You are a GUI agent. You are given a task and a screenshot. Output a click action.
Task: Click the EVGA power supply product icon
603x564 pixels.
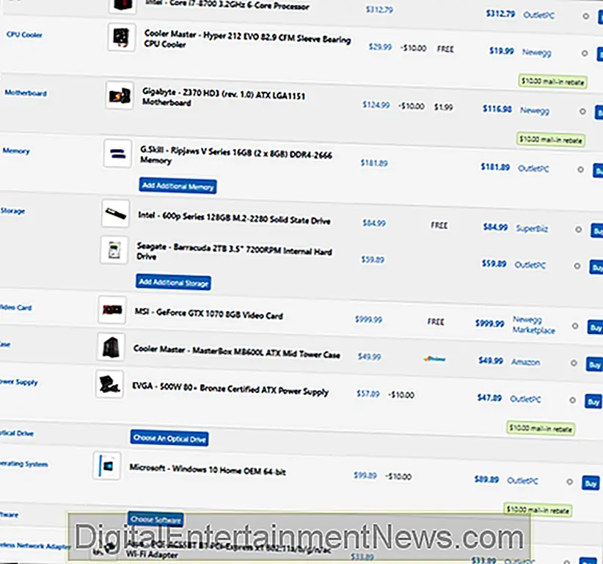(110, 385)
